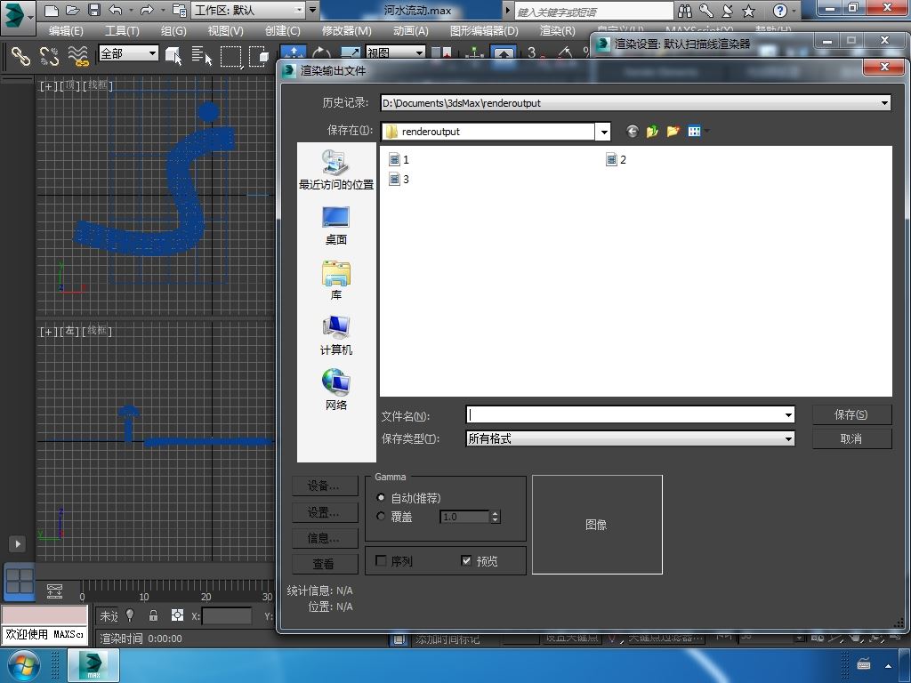Click the Open File folder icon
The height and width of the screenshot is (683, 911).
73,10
